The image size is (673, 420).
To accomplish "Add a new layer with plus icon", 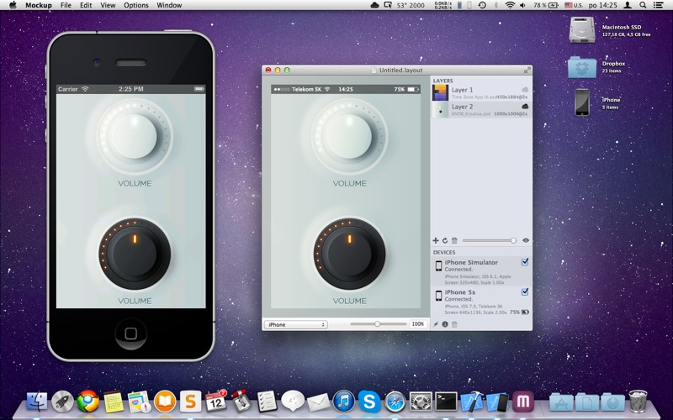I will pos(436,240).
